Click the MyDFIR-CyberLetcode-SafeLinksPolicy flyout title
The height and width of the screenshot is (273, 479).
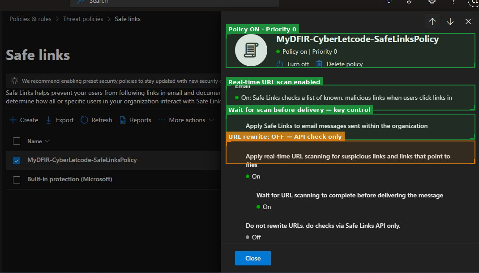(357, 39)
